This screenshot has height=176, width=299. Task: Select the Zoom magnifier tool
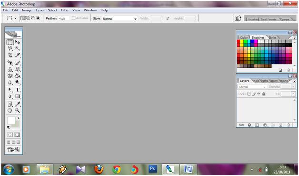(x=17, y=110)
